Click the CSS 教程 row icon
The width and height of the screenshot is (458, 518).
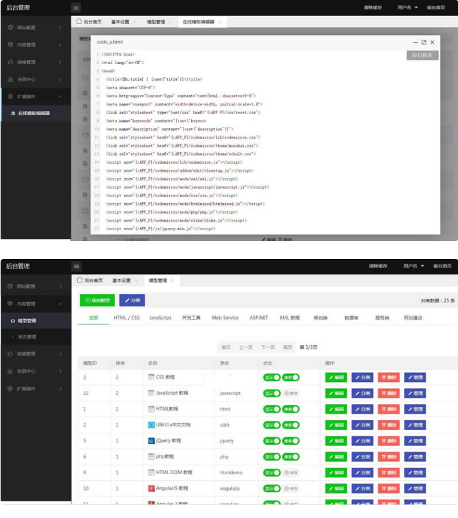(151, 377)
